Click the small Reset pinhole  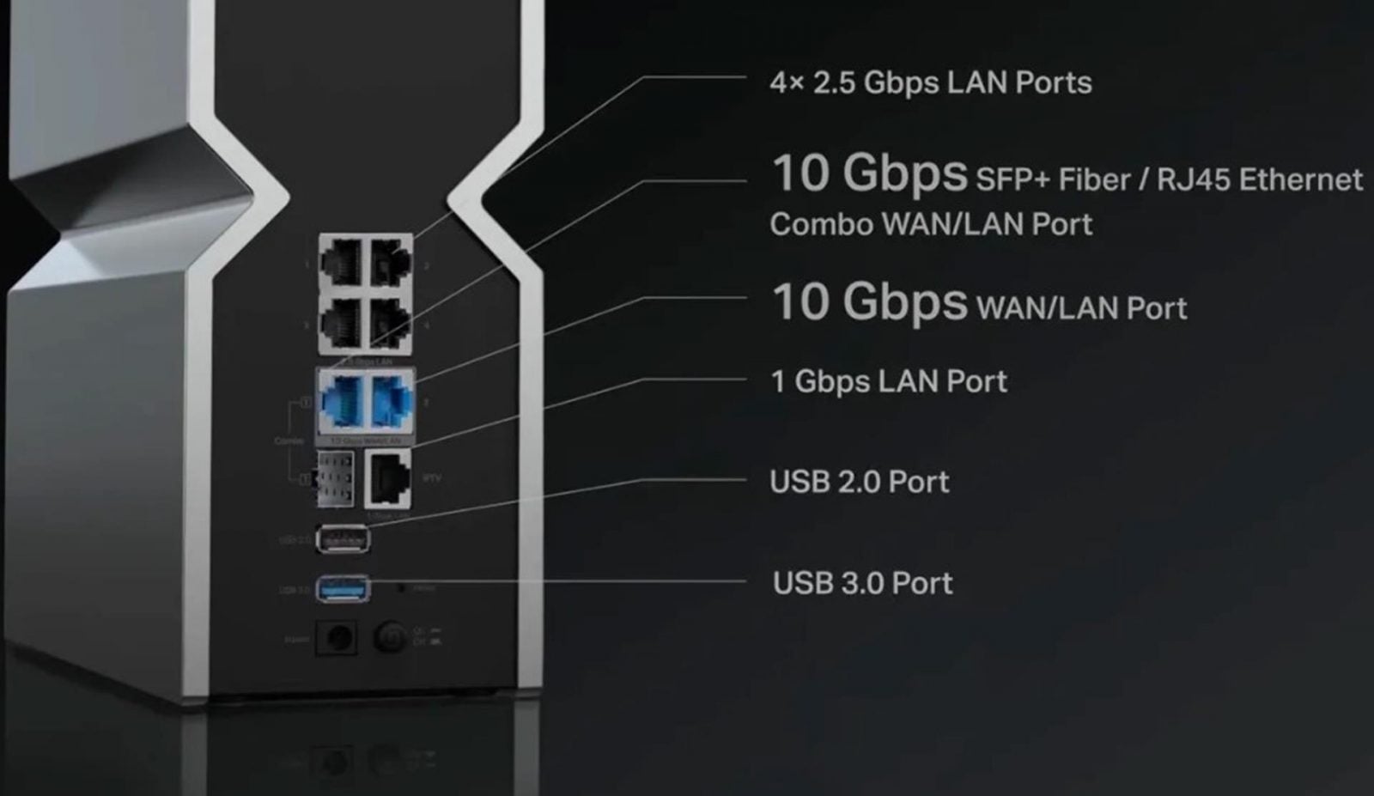(x=401, y=589)
